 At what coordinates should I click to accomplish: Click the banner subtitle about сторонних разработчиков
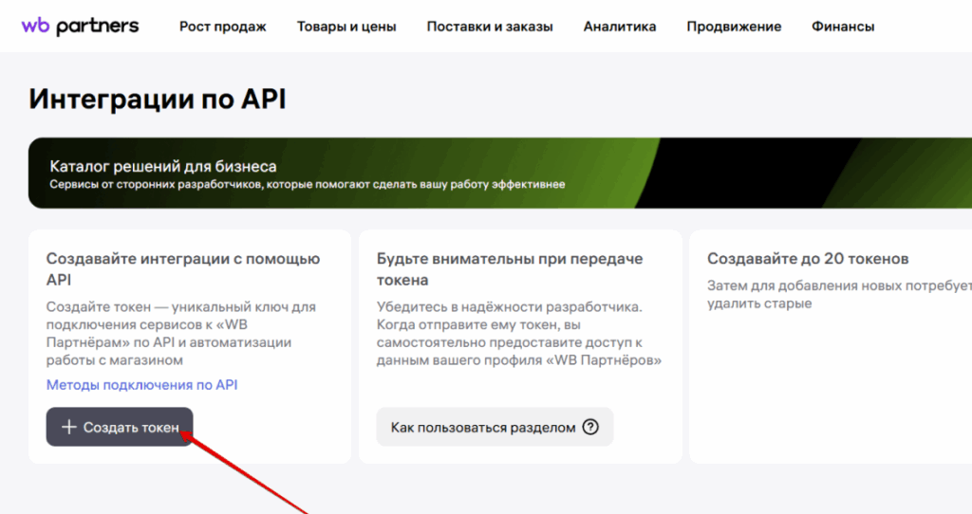pyautogui.click(x=308, y=185)
